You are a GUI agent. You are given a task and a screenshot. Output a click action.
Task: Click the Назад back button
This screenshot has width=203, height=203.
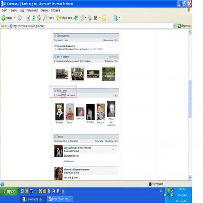(7, 18)
